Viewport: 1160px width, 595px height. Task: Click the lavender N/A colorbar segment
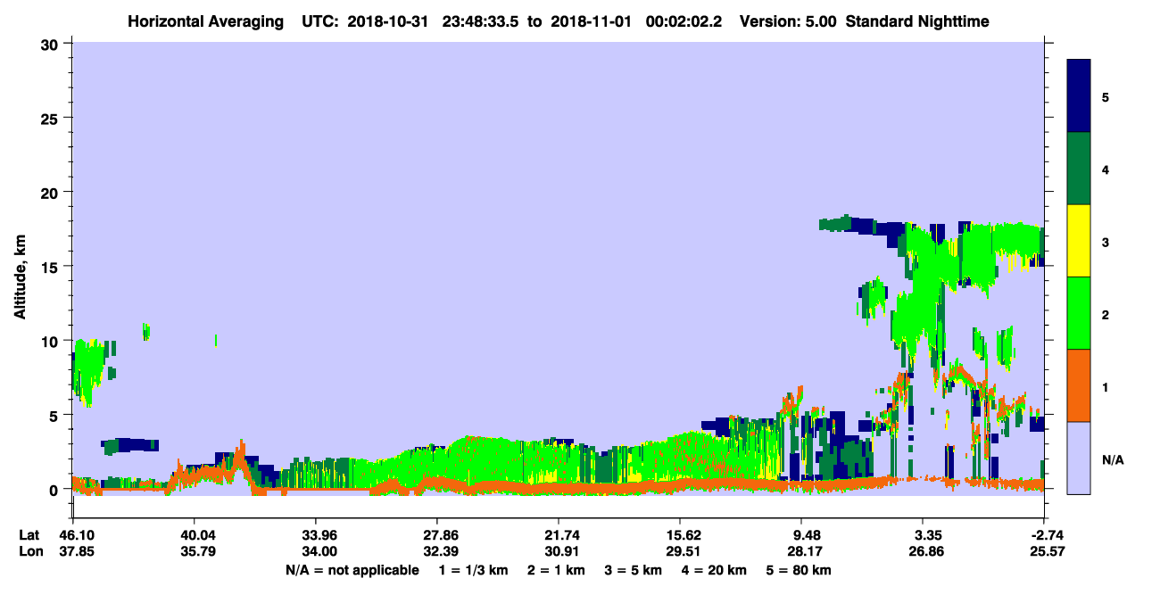click(1079, 458)
